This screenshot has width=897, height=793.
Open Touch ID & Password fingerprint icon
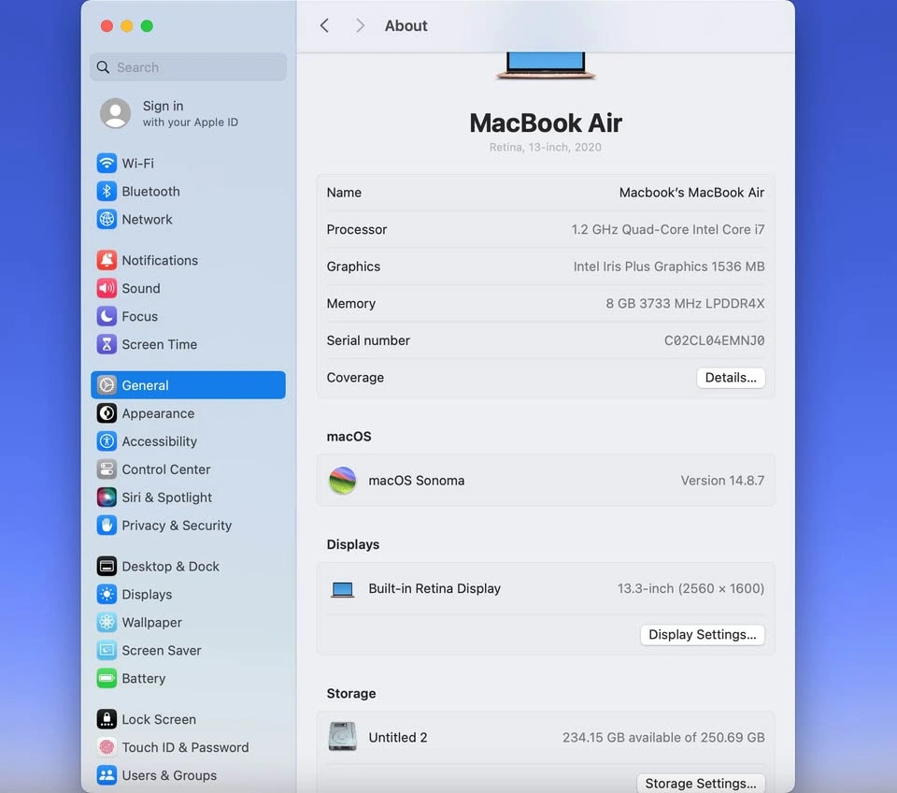click(x=107, y=747)
